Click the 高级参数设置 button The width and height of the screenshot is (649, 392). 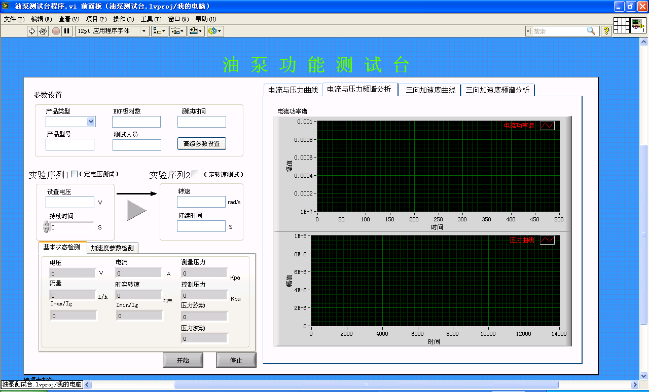201,143
